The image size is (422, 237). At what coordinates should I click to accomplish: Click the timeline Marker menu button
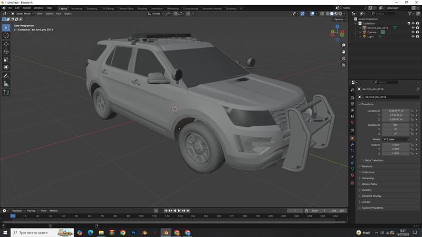53,211
